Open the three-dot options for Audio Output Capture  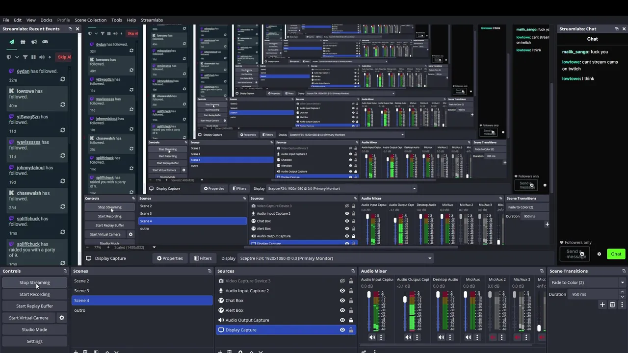[417, 337]
